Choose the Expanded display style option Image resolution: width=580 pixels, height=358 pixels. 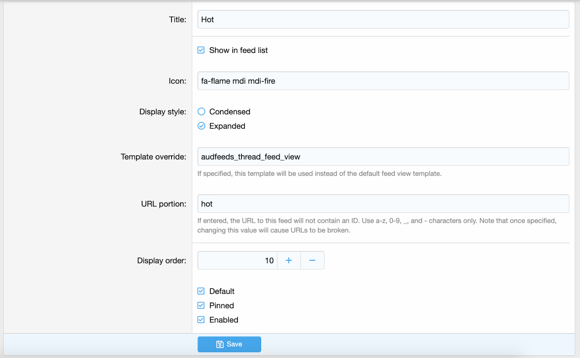202,126
